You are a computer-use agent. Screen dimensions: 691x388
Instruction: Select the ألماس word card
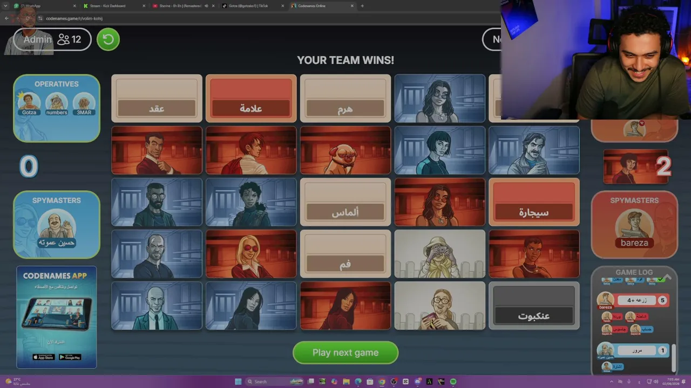point(345,202)
